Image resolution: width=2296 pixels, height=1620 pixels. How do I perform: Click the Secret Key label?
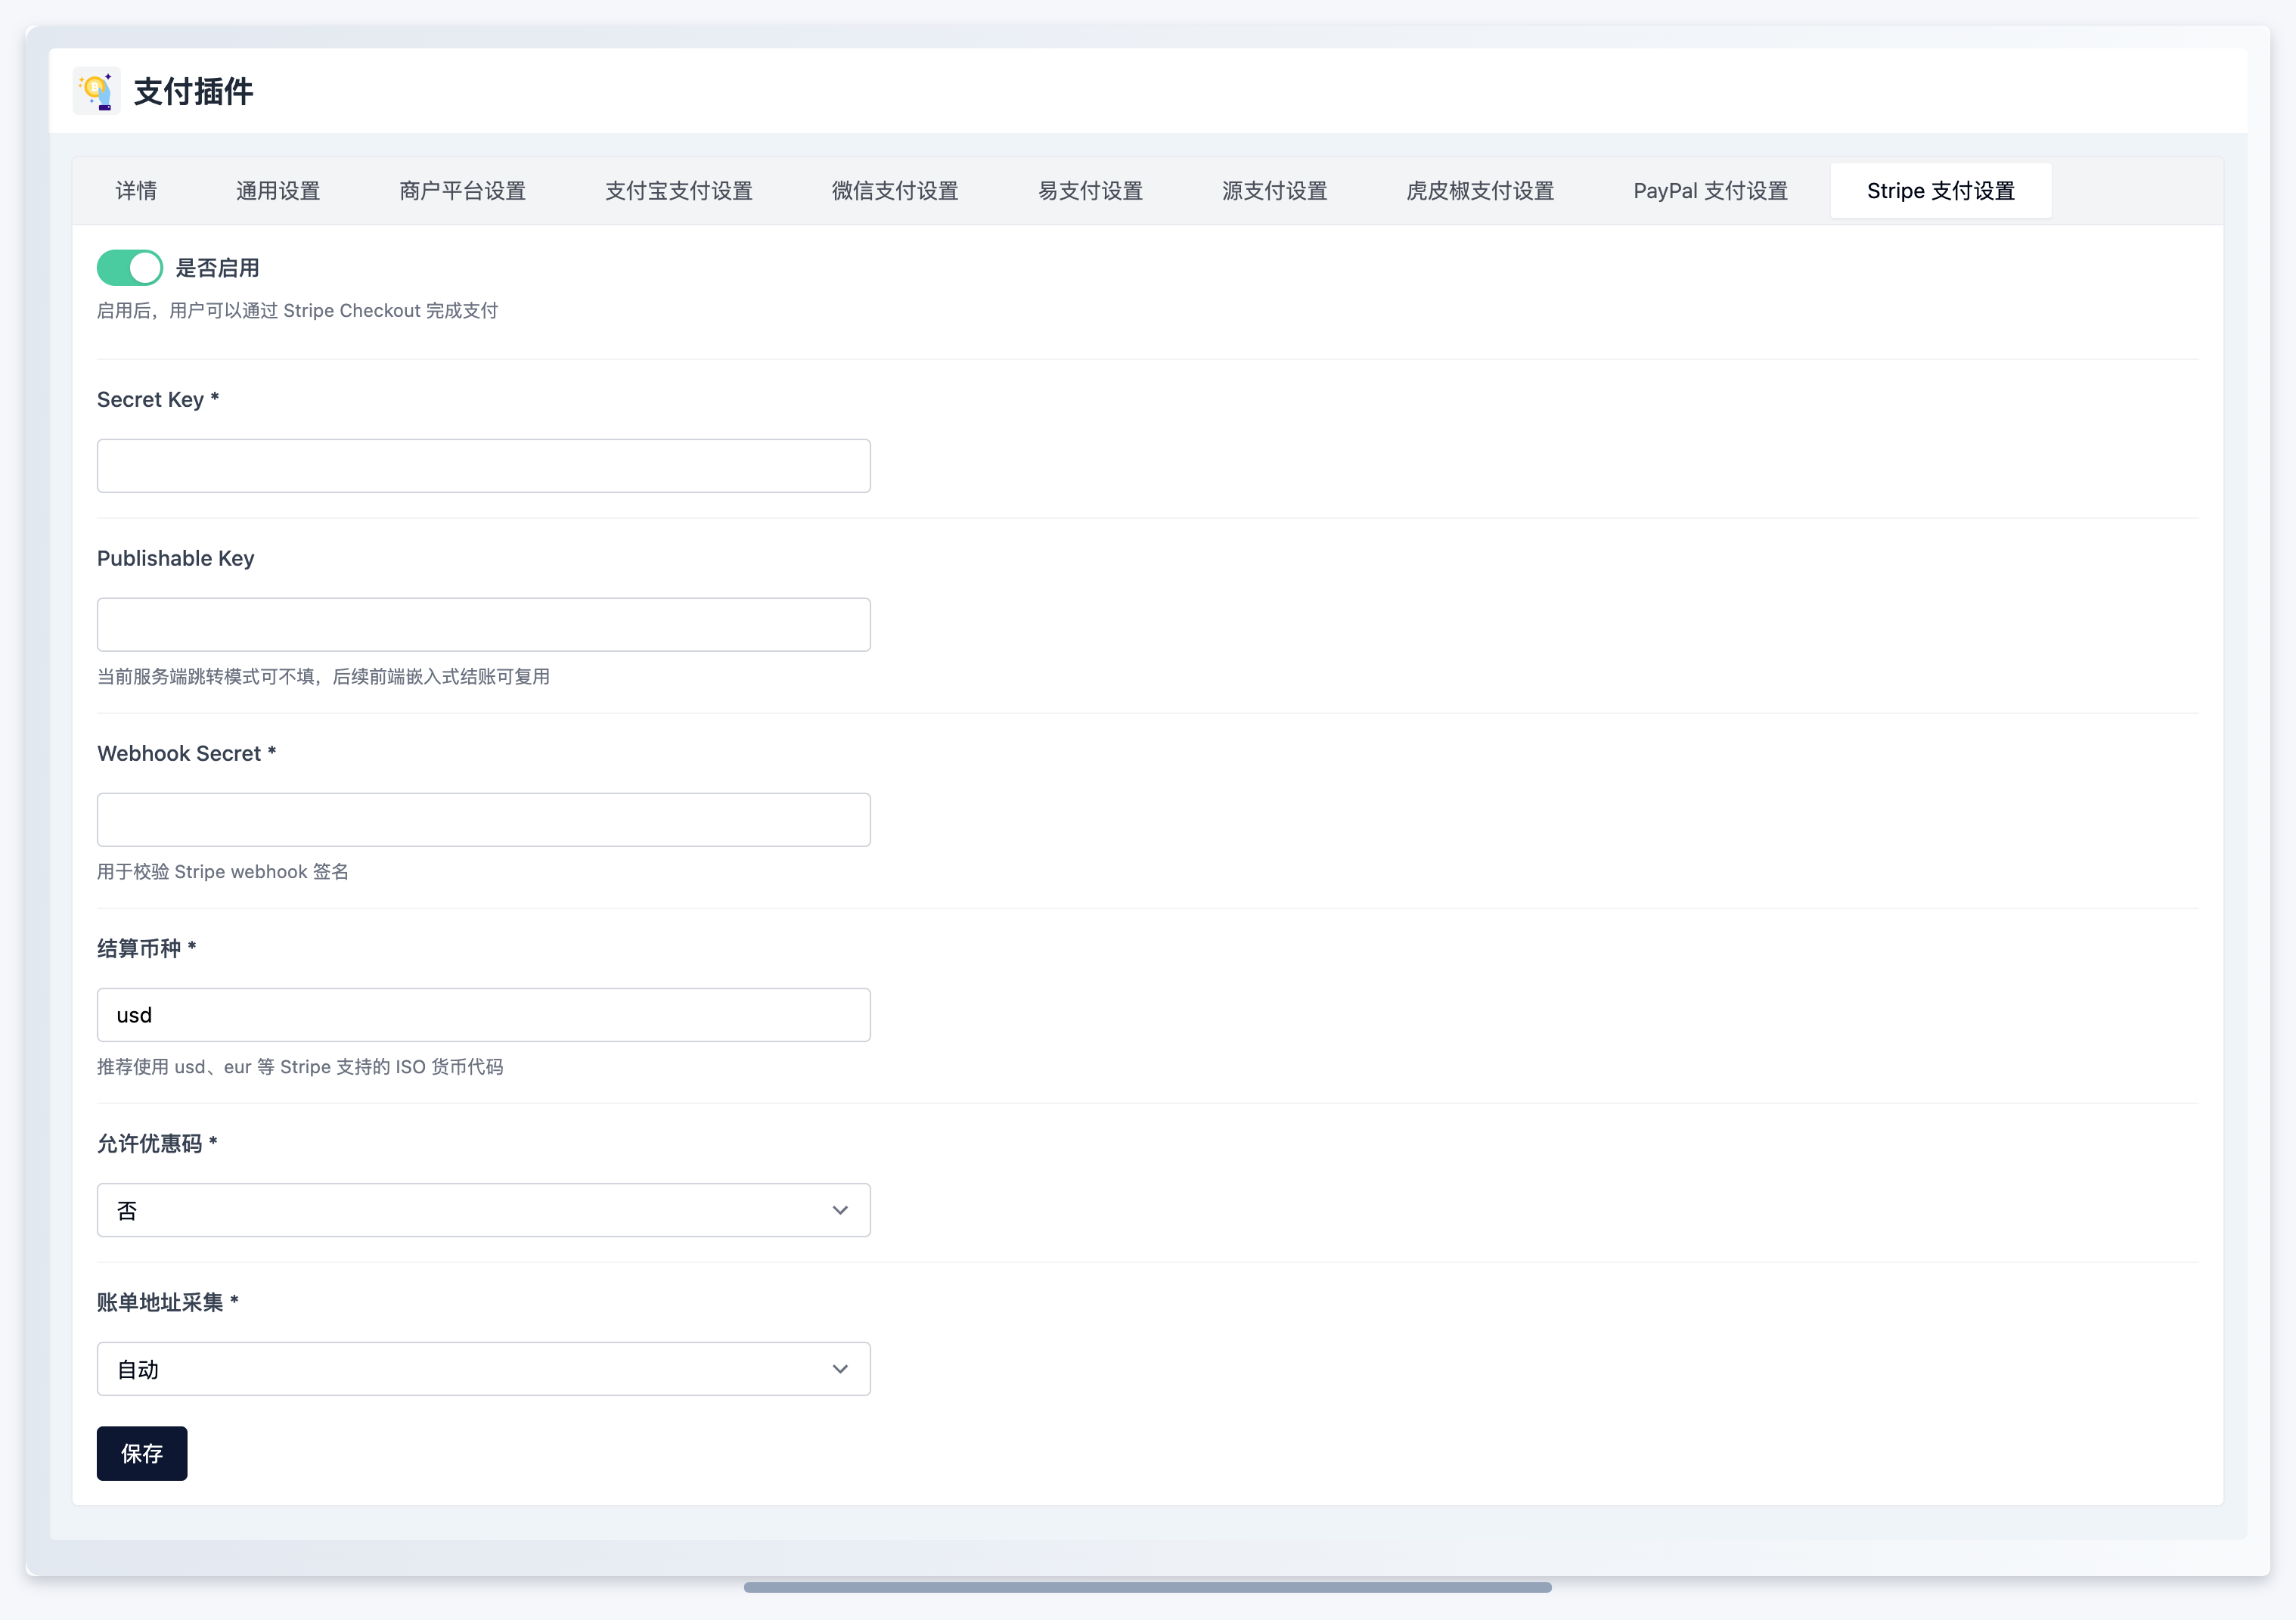[158, 400]
